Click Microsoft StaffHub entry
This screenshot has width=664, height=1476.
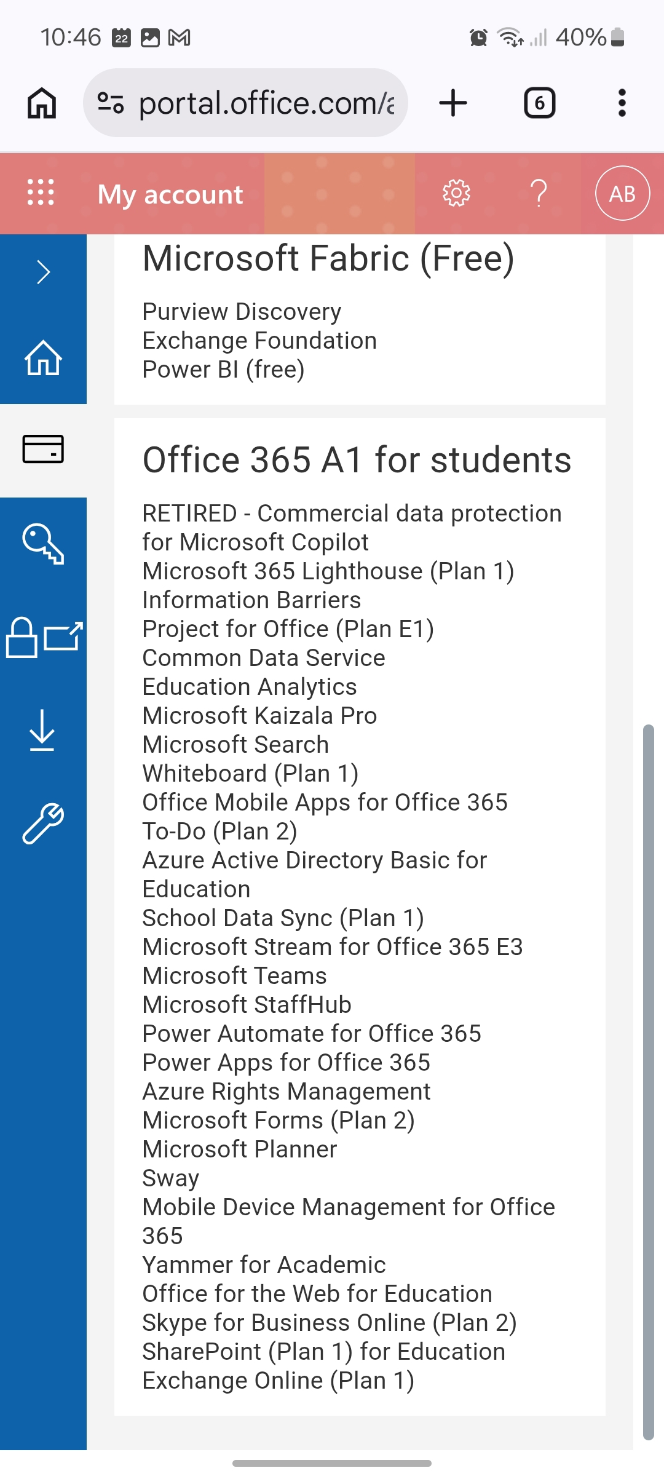247,1005
